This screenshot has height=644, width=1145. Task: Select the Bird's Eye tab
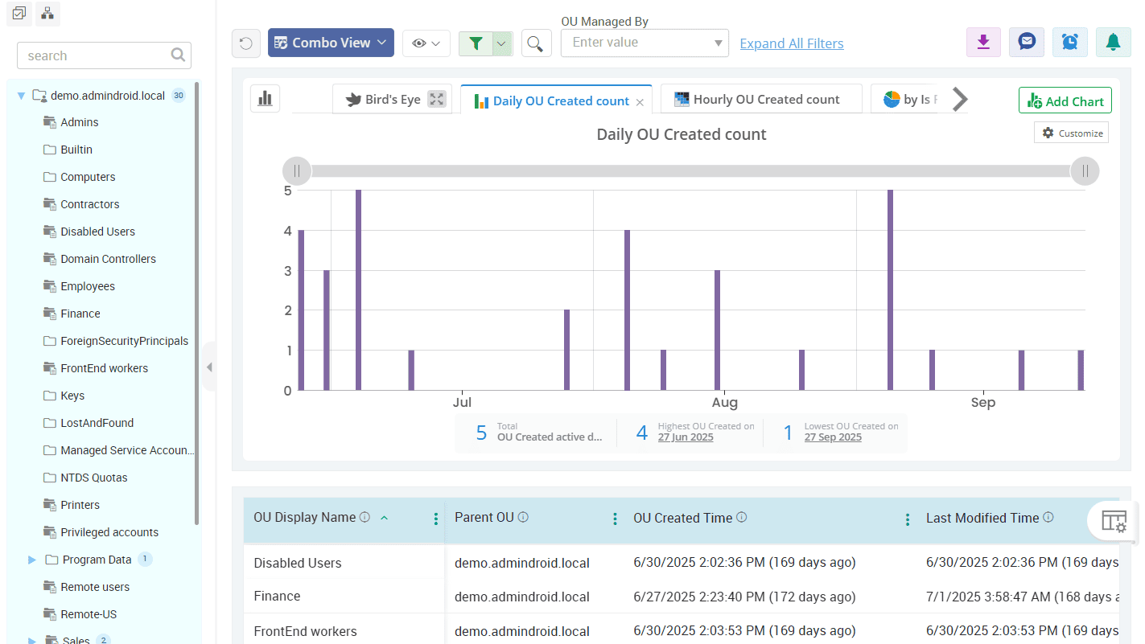[x=383, y=100]
